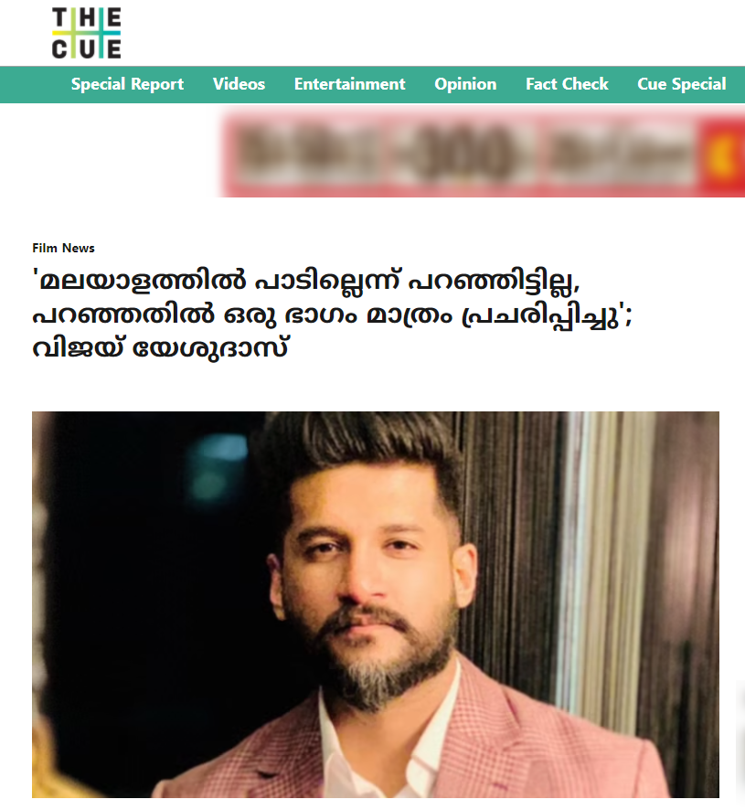Open the Fact Check page
The height and width of the screenshot is (810, 745).
tap(567, 84)
